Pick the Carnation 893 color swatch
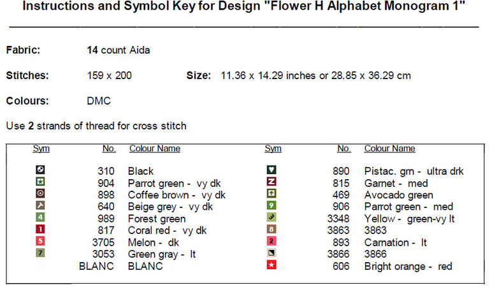Image resolution: width=490 pixels, height=287 pixels. coord(271,242)
